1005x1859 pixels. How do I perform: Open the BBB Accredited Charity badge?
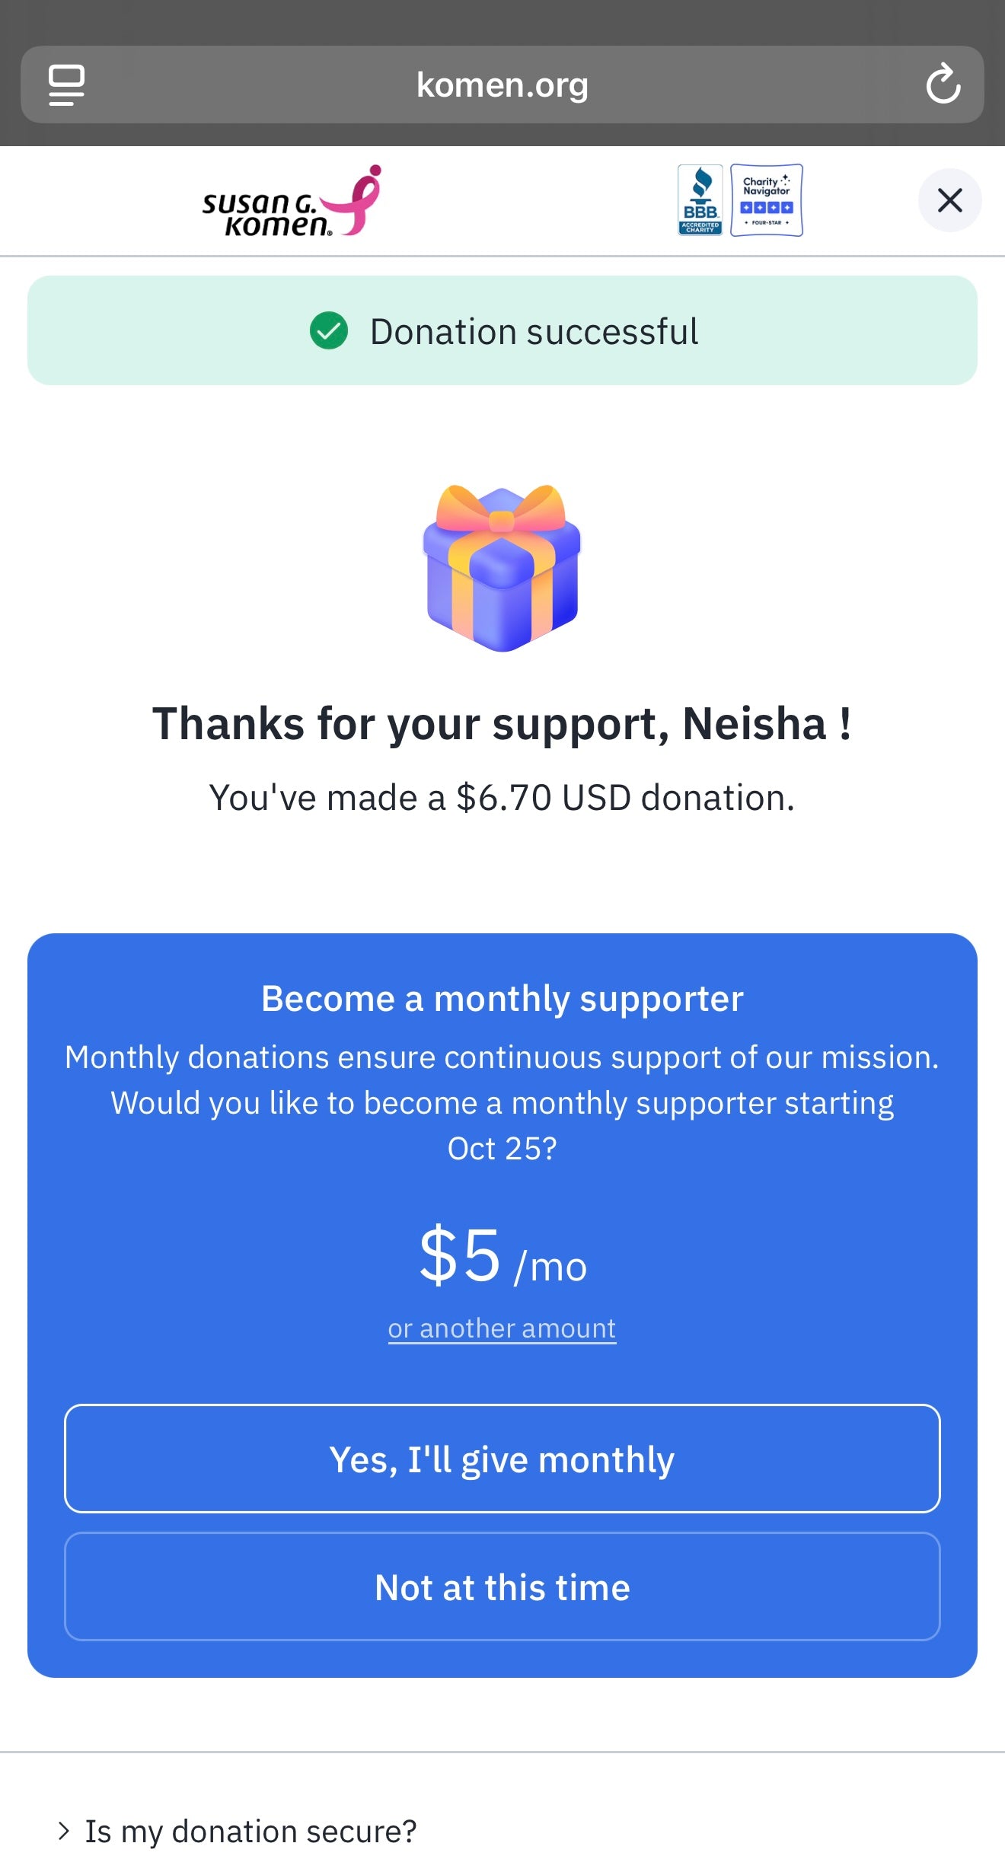700,200
